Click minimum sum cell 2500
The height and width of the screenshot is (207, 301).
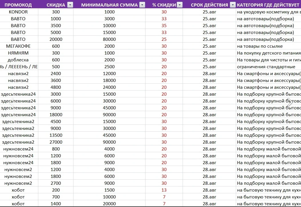109,67
